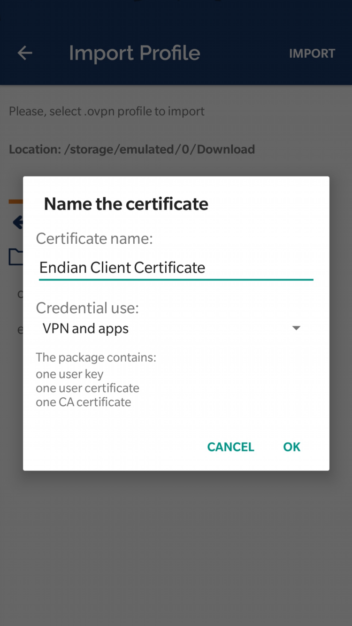Screen dimensions: 352x626
Task: Tap the 'one user key' line
Action: (x=69, y=374)
